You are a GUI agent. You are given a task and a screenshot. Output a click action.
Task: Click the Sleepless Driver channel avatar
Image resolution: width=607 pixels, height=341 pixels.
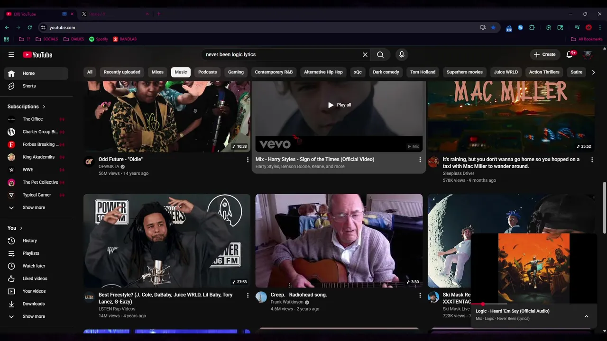tap(433, 162)
